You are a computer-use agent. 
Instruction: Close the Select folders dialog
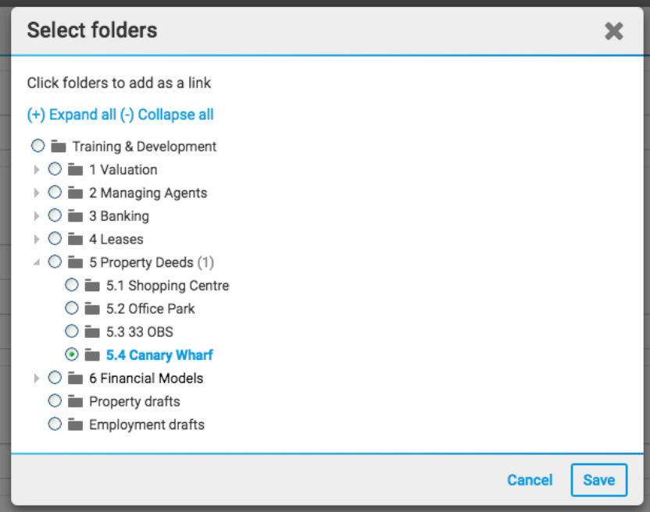click(x=613, y=31)
